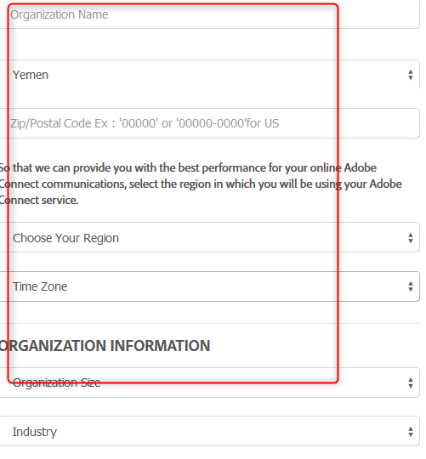
Task: Open the Organization Size dropdown
Action: (x=209, y=382)
